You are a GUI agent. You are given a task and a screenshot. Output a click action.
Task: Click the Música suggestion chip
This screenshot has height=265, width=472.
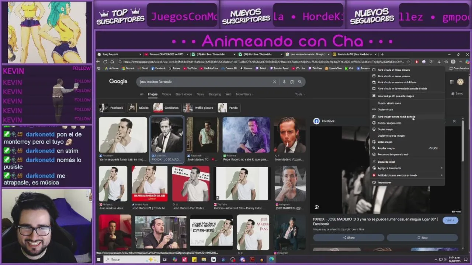click(139, 108)
